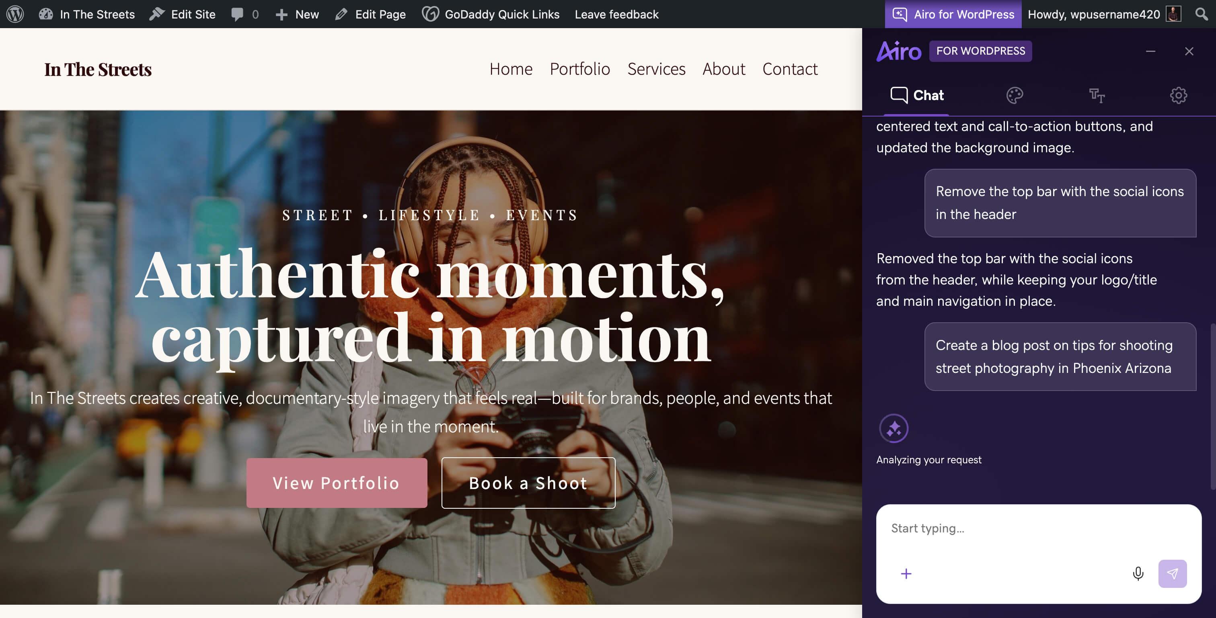
Task: Open the color palette panel in Airo
Action: [1015, 95]
